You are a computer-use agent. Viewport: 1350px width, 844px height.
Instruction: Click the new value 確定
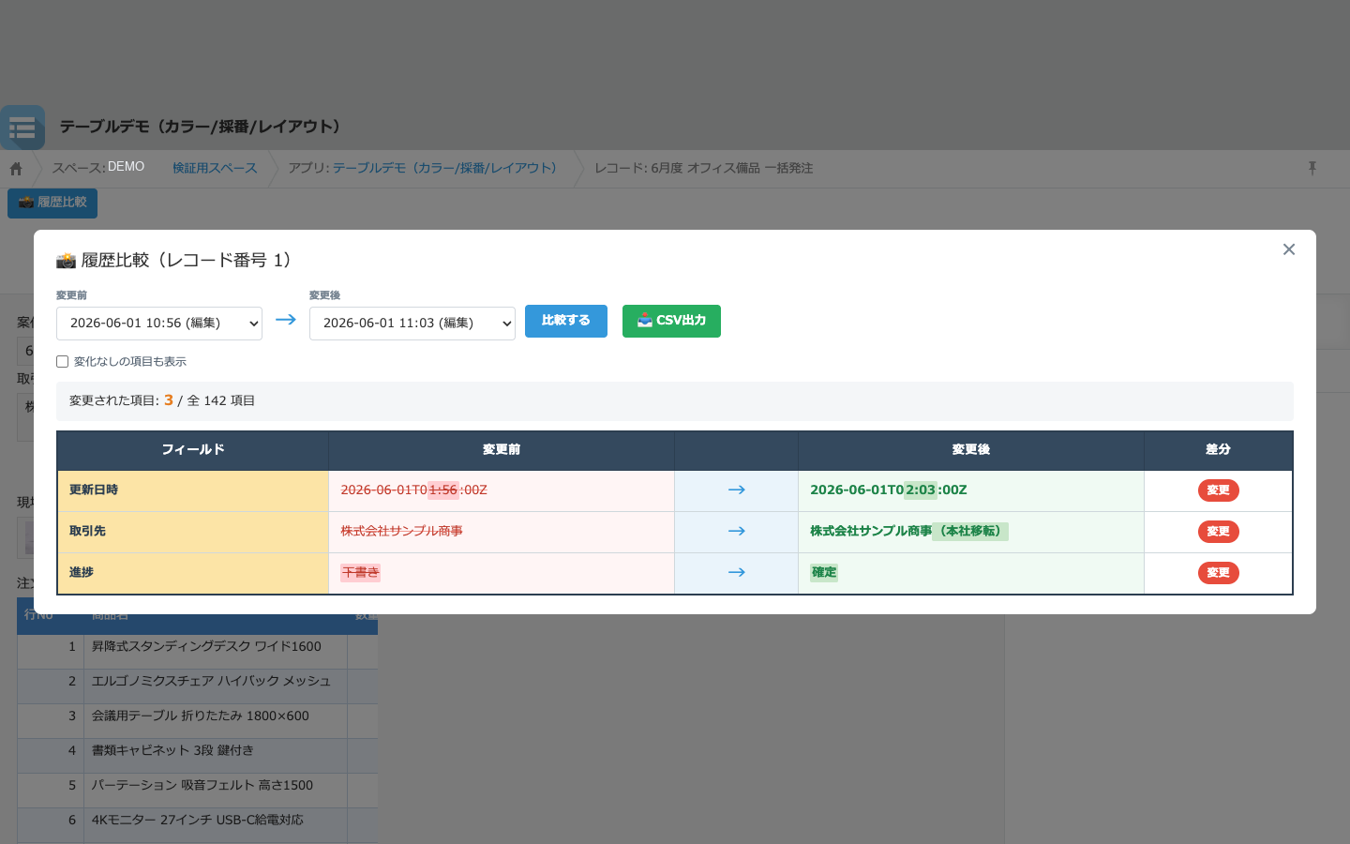click(x=824, y=573)
